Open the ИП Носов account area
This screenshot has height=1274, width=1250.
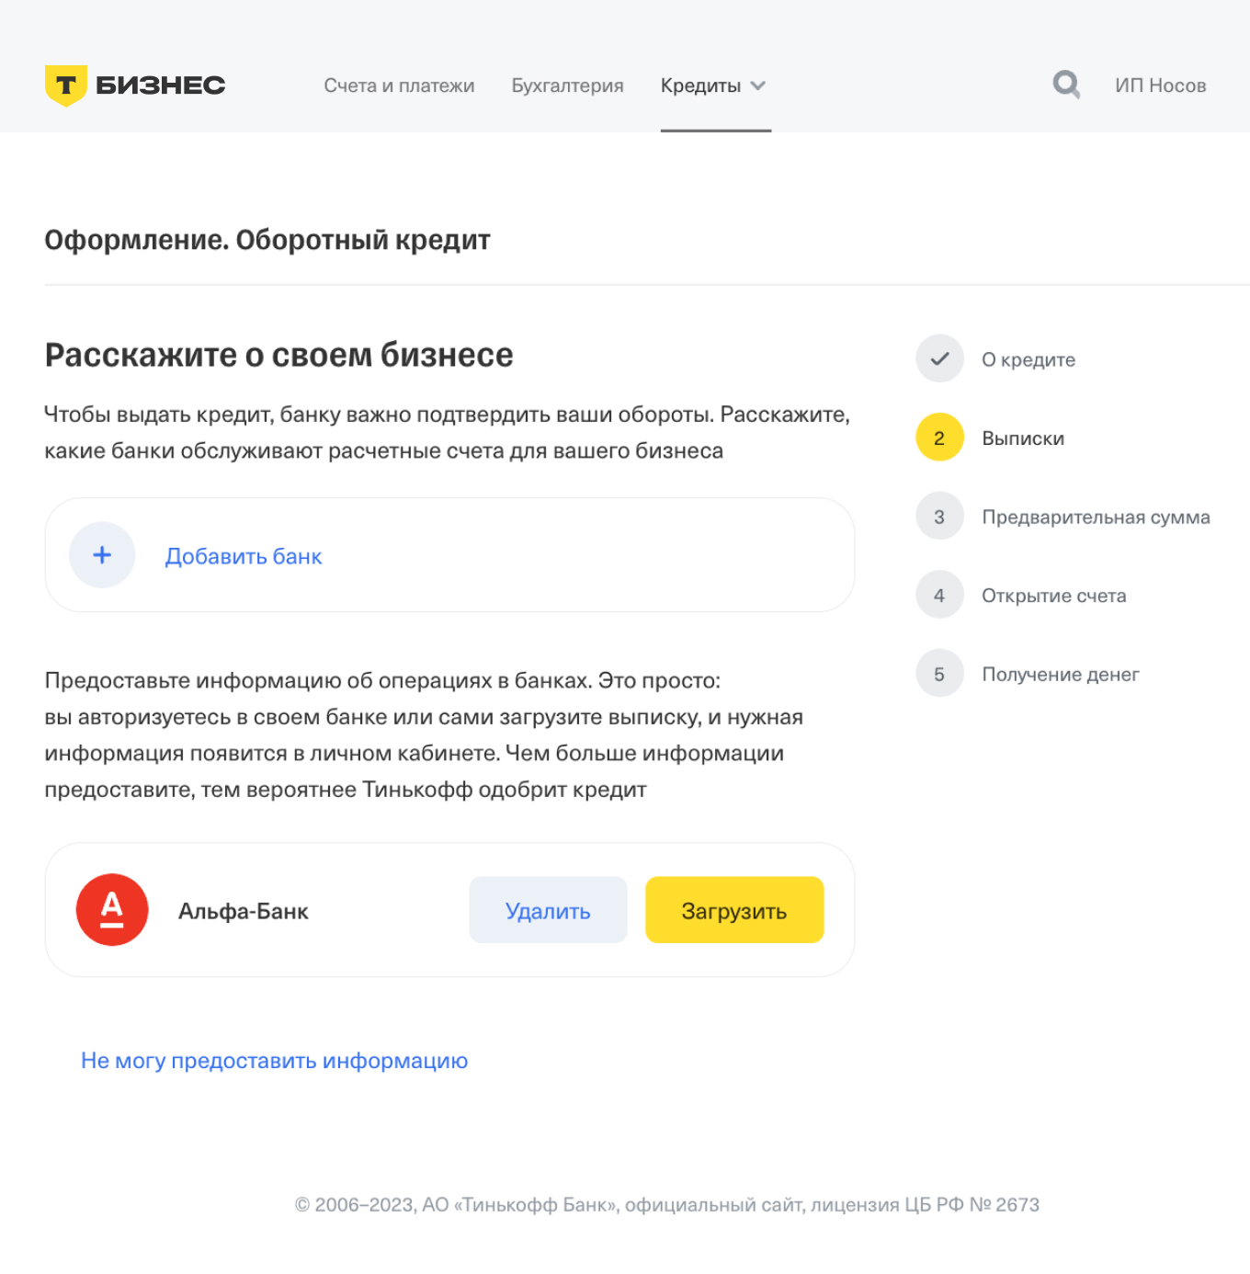[x=1160, y=85]
